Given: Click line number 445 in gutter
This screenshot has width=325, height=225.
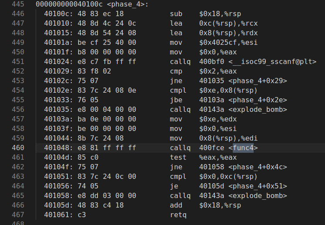Looking at the screenshot, I should tap(18, 4).
